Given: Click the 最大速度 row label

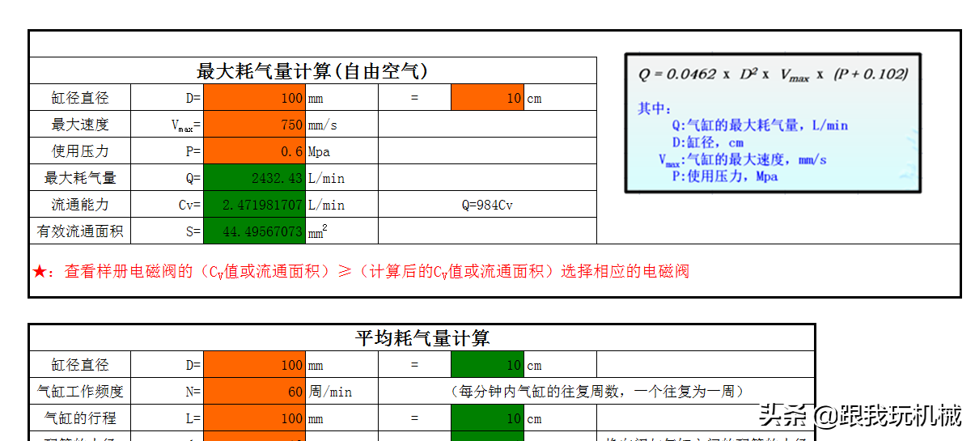Looking at the screenshot, I should click(80, 125).
